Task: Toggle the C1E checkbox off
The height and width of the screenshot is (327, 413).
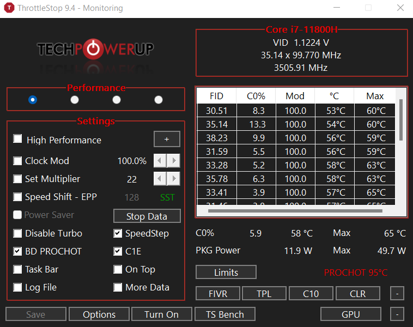Action: [x=118, y=251]
